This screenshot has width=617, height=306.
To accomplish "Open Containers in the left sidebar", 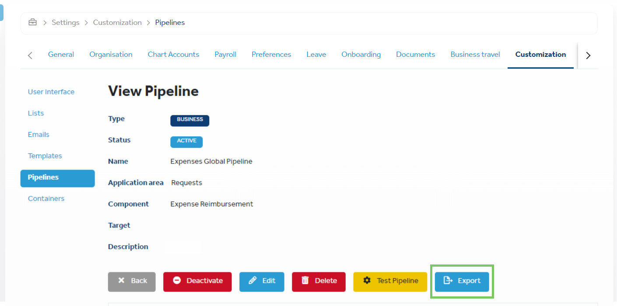I will (46, 198).
